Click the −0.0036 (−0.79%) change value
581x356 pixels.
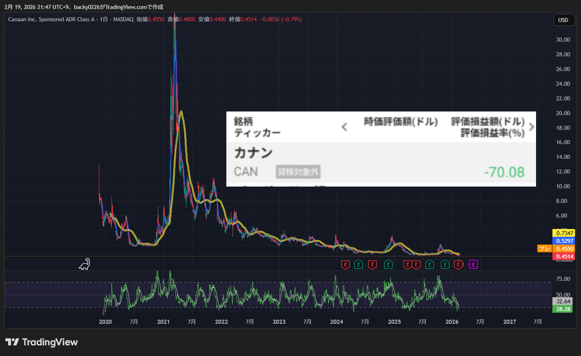281,19
